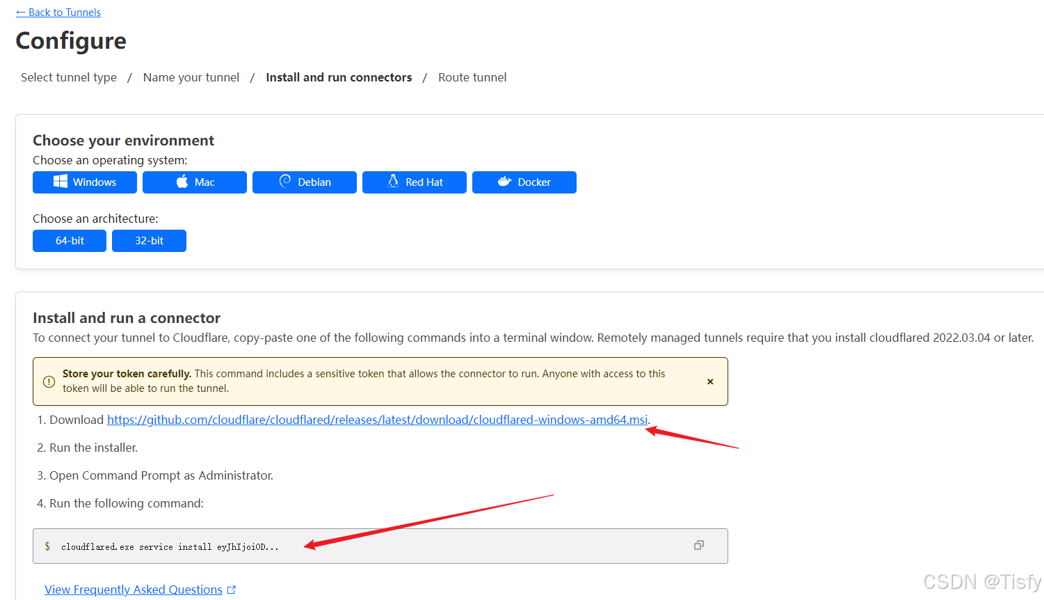
Task: Click the Windows logo icon
Action: click(x=61, y=182)
